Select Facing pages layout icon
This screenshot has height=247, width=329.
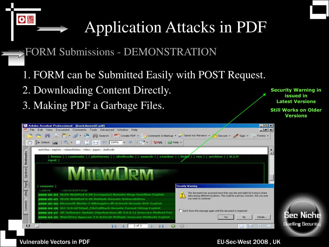268,226
